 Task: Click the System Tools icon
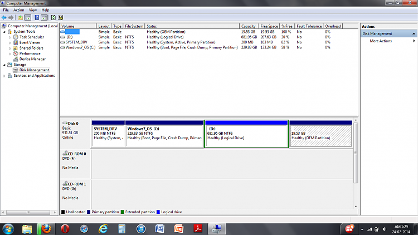pyautogui.click(x=10, y=31)
